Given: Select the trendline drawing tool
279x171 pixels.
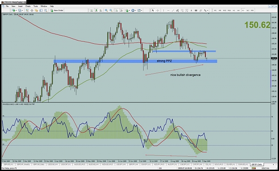Looking at the screenshot, I should tap(173, 11).
